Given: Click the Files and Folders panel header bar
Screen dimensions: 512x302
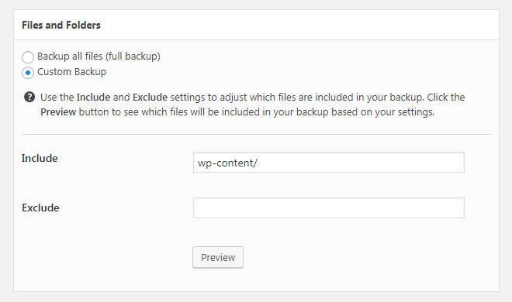Looking at the screenshot, I should click(256, 25).
